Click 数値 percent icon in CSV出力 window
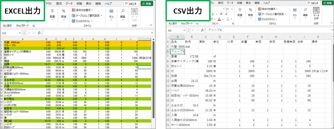This screenshot has height=129, width=334. pos(251,10)
